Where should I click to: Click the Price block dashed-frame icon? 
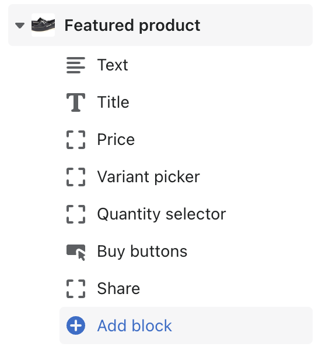pyautogui.click(x=76, y=140)
